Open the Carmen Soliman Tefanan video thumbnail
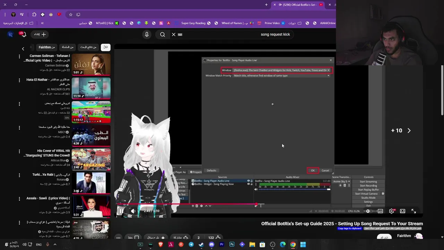The height and width of the screenshot is (250, 444). [x=91, y=65]
